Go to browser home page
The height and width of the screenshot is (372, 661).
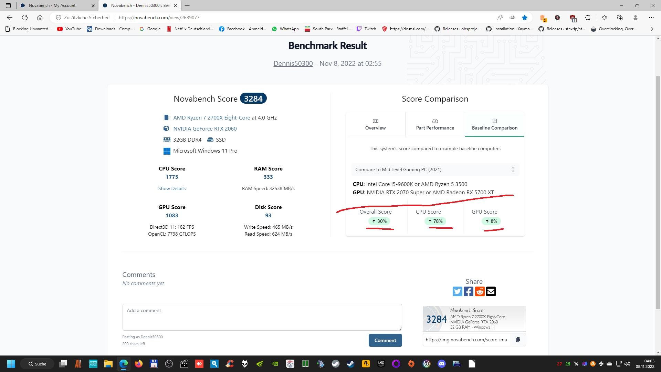pos(40,18)
